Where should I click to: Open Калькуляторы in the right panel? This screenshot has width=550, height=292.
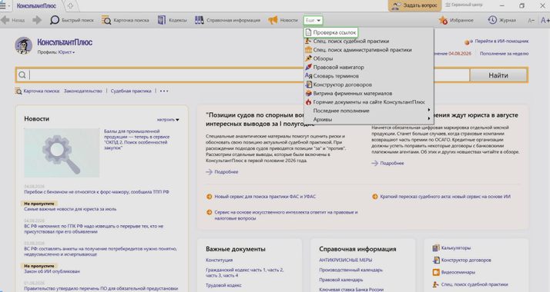456,248
